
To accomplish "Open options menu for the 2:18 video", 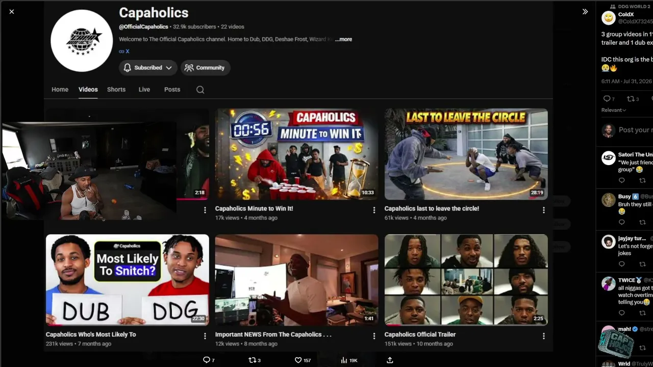I will click(x=205, y=210).
